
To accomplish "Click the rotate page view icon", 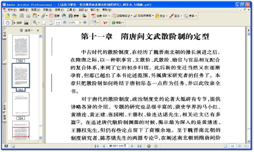I will coord(94,23).
